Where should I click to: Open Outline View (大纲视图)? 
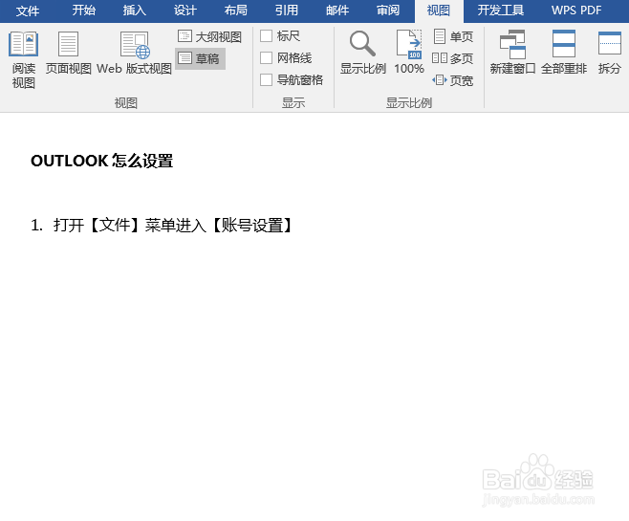[x=209, y=37]
